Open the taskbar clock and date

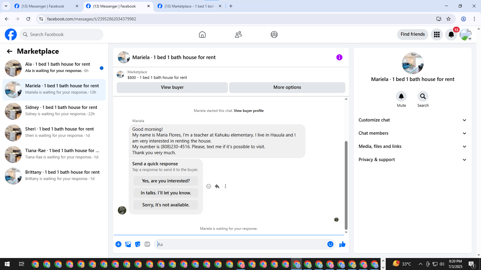coord(455,264)
